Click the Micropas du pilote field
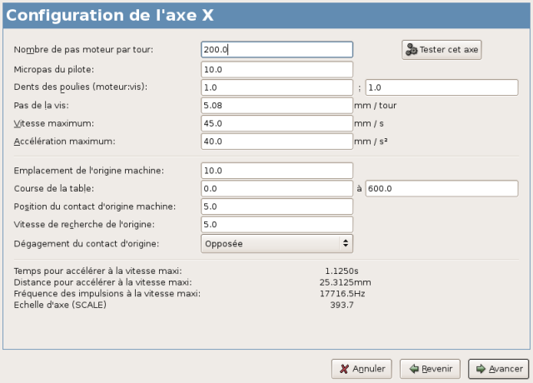The height and width of the screenshot is (383, 533). [x=276, y=69]
